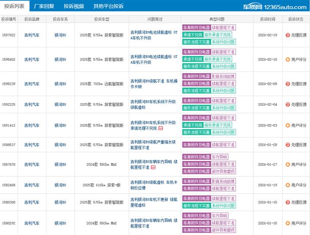Image resolution: width=310 pixels, height=235 pixels.
Task: Click the 用户评分 star icon for complaint 1580292
Action: pyautogui.click(x=287, y=223)
